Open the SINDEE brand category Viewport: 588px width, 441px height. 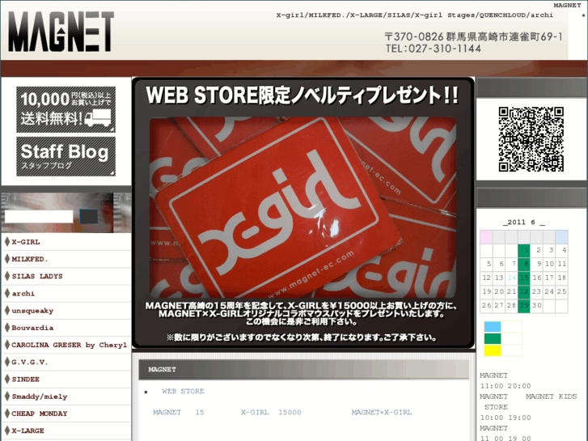point(26,380)
